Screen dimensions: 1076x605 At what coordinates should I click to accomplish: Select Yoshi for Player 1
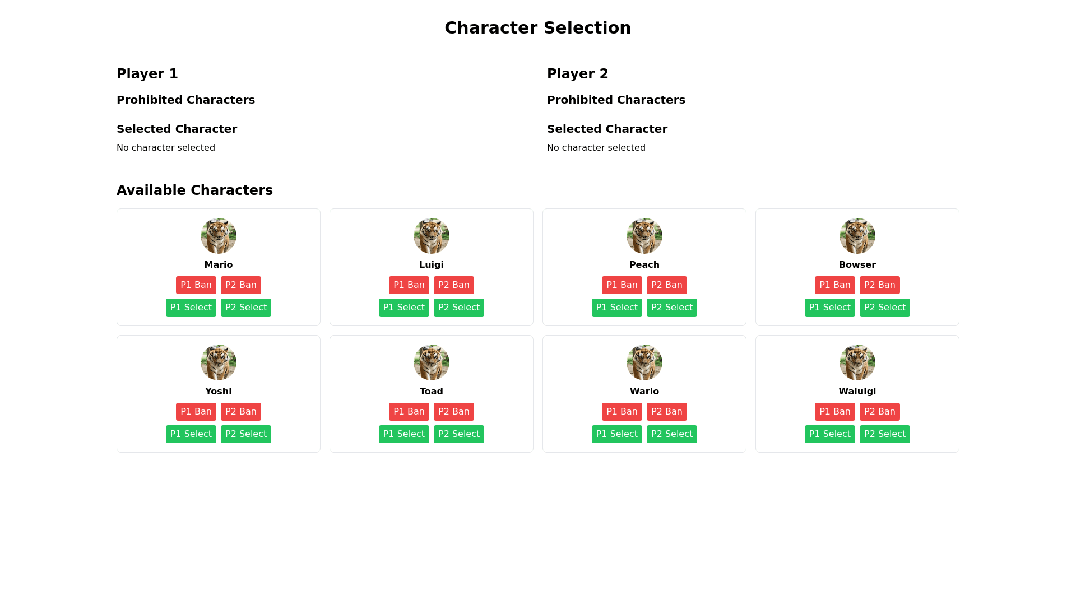pyautogui.click(x=191, y=434)
